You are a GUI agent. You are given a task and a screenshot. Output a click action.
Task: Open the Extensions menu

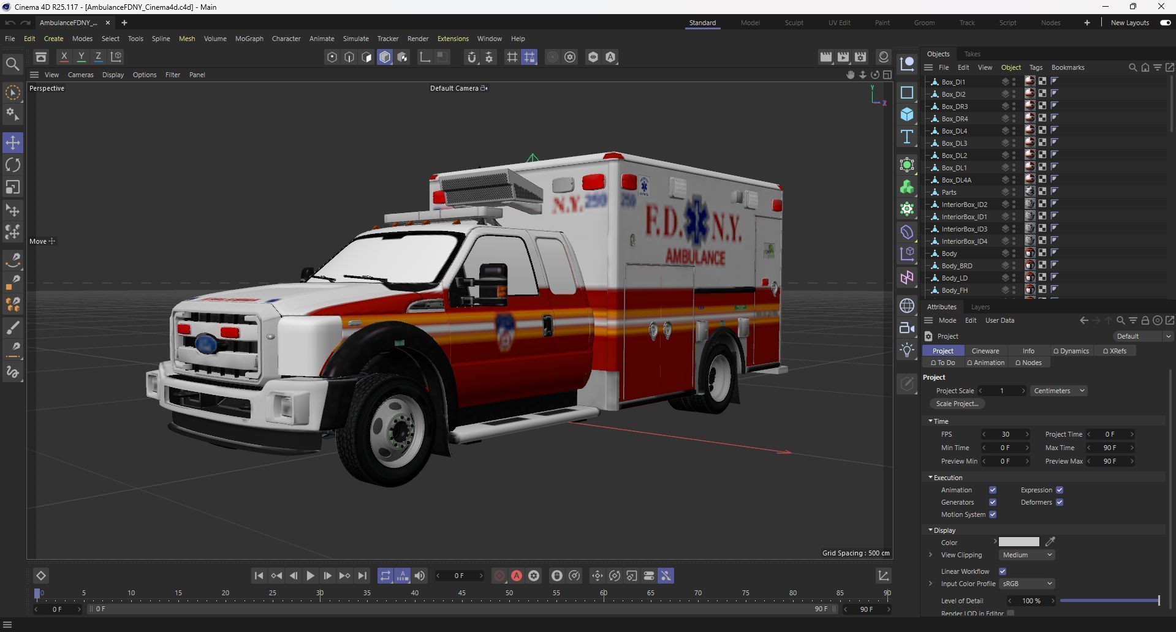pyautogui.click(x=453, y=39)
